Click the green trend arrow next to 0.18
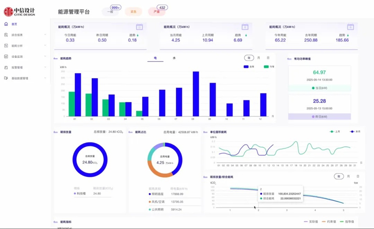This screenshot has height=229, width=374. pos(137,36)
